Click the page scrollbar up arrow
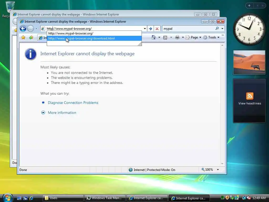The height and width of the screenshot is (202, 269). [x=222, y=45]
